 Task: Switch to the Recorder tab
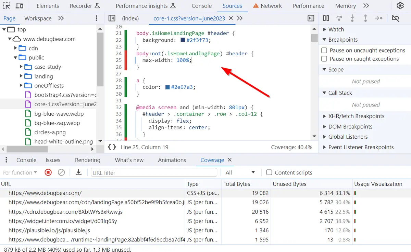pyautogui.click(x=85, y=6)
